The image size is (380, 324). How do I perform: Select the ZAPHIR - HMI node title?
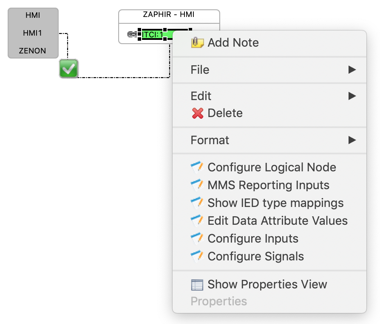coord(169,15)
